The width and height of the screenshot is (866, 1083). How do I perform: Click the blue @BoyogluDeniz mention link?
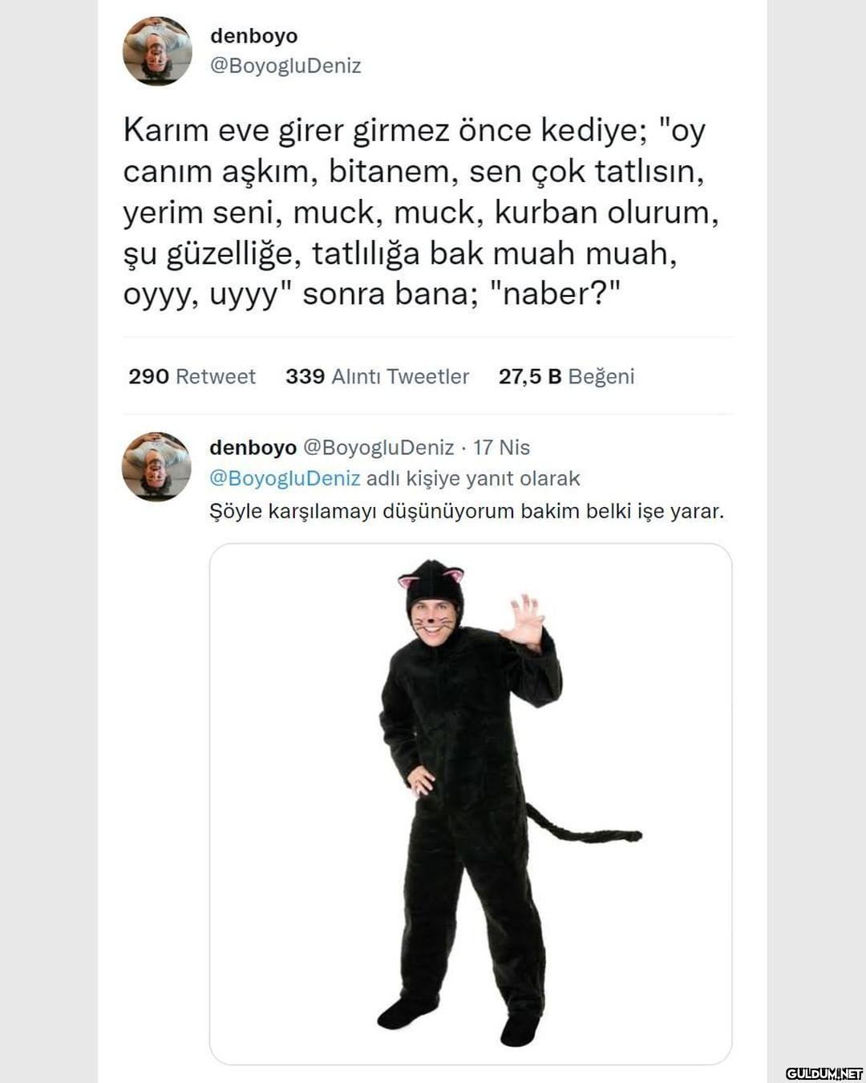285,479
